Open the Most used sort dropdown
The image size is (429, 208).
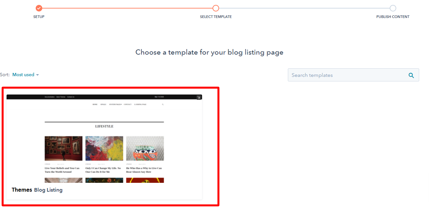26,75
